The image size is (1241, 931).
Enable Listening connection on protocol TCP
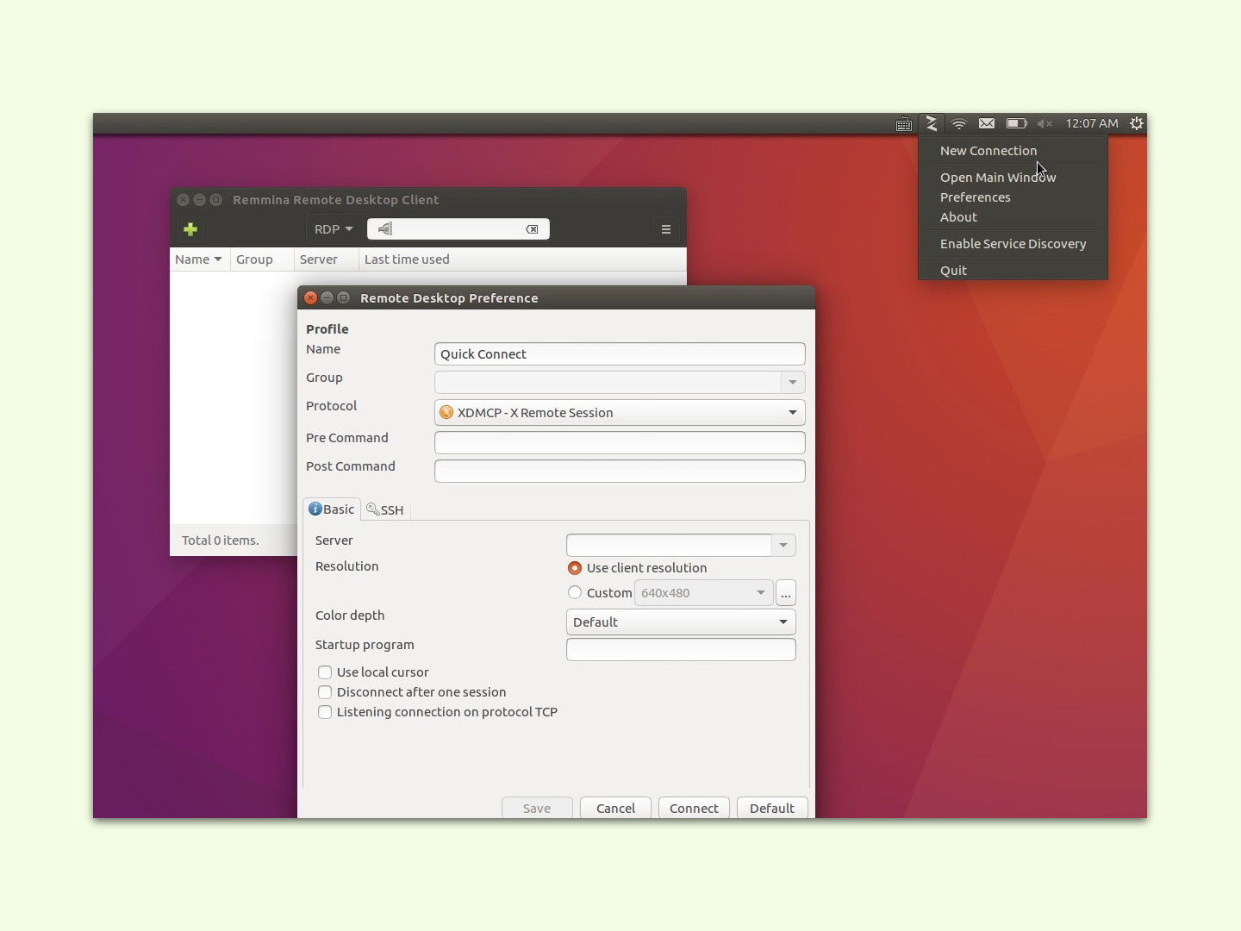[325, 712]
